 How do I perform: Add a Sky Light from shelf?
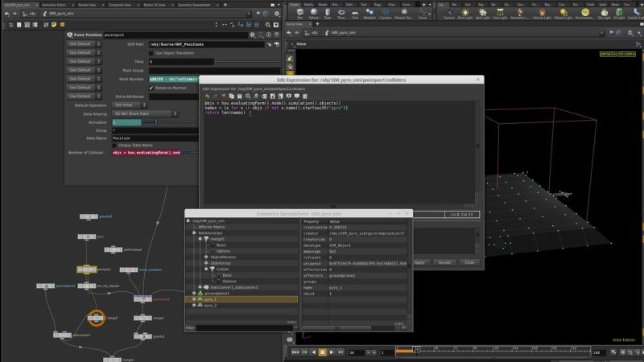click(605, 14)
